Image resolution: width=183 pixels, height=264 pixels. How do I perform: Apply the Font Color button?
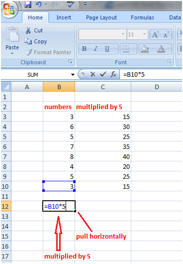click(161, 49)
